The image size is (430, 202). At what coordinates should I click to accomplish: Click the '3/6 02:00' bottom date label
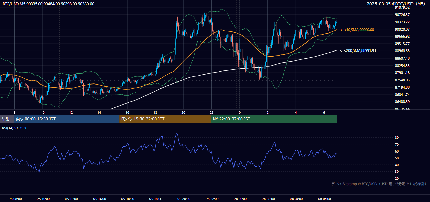click(x=268, y=199)
